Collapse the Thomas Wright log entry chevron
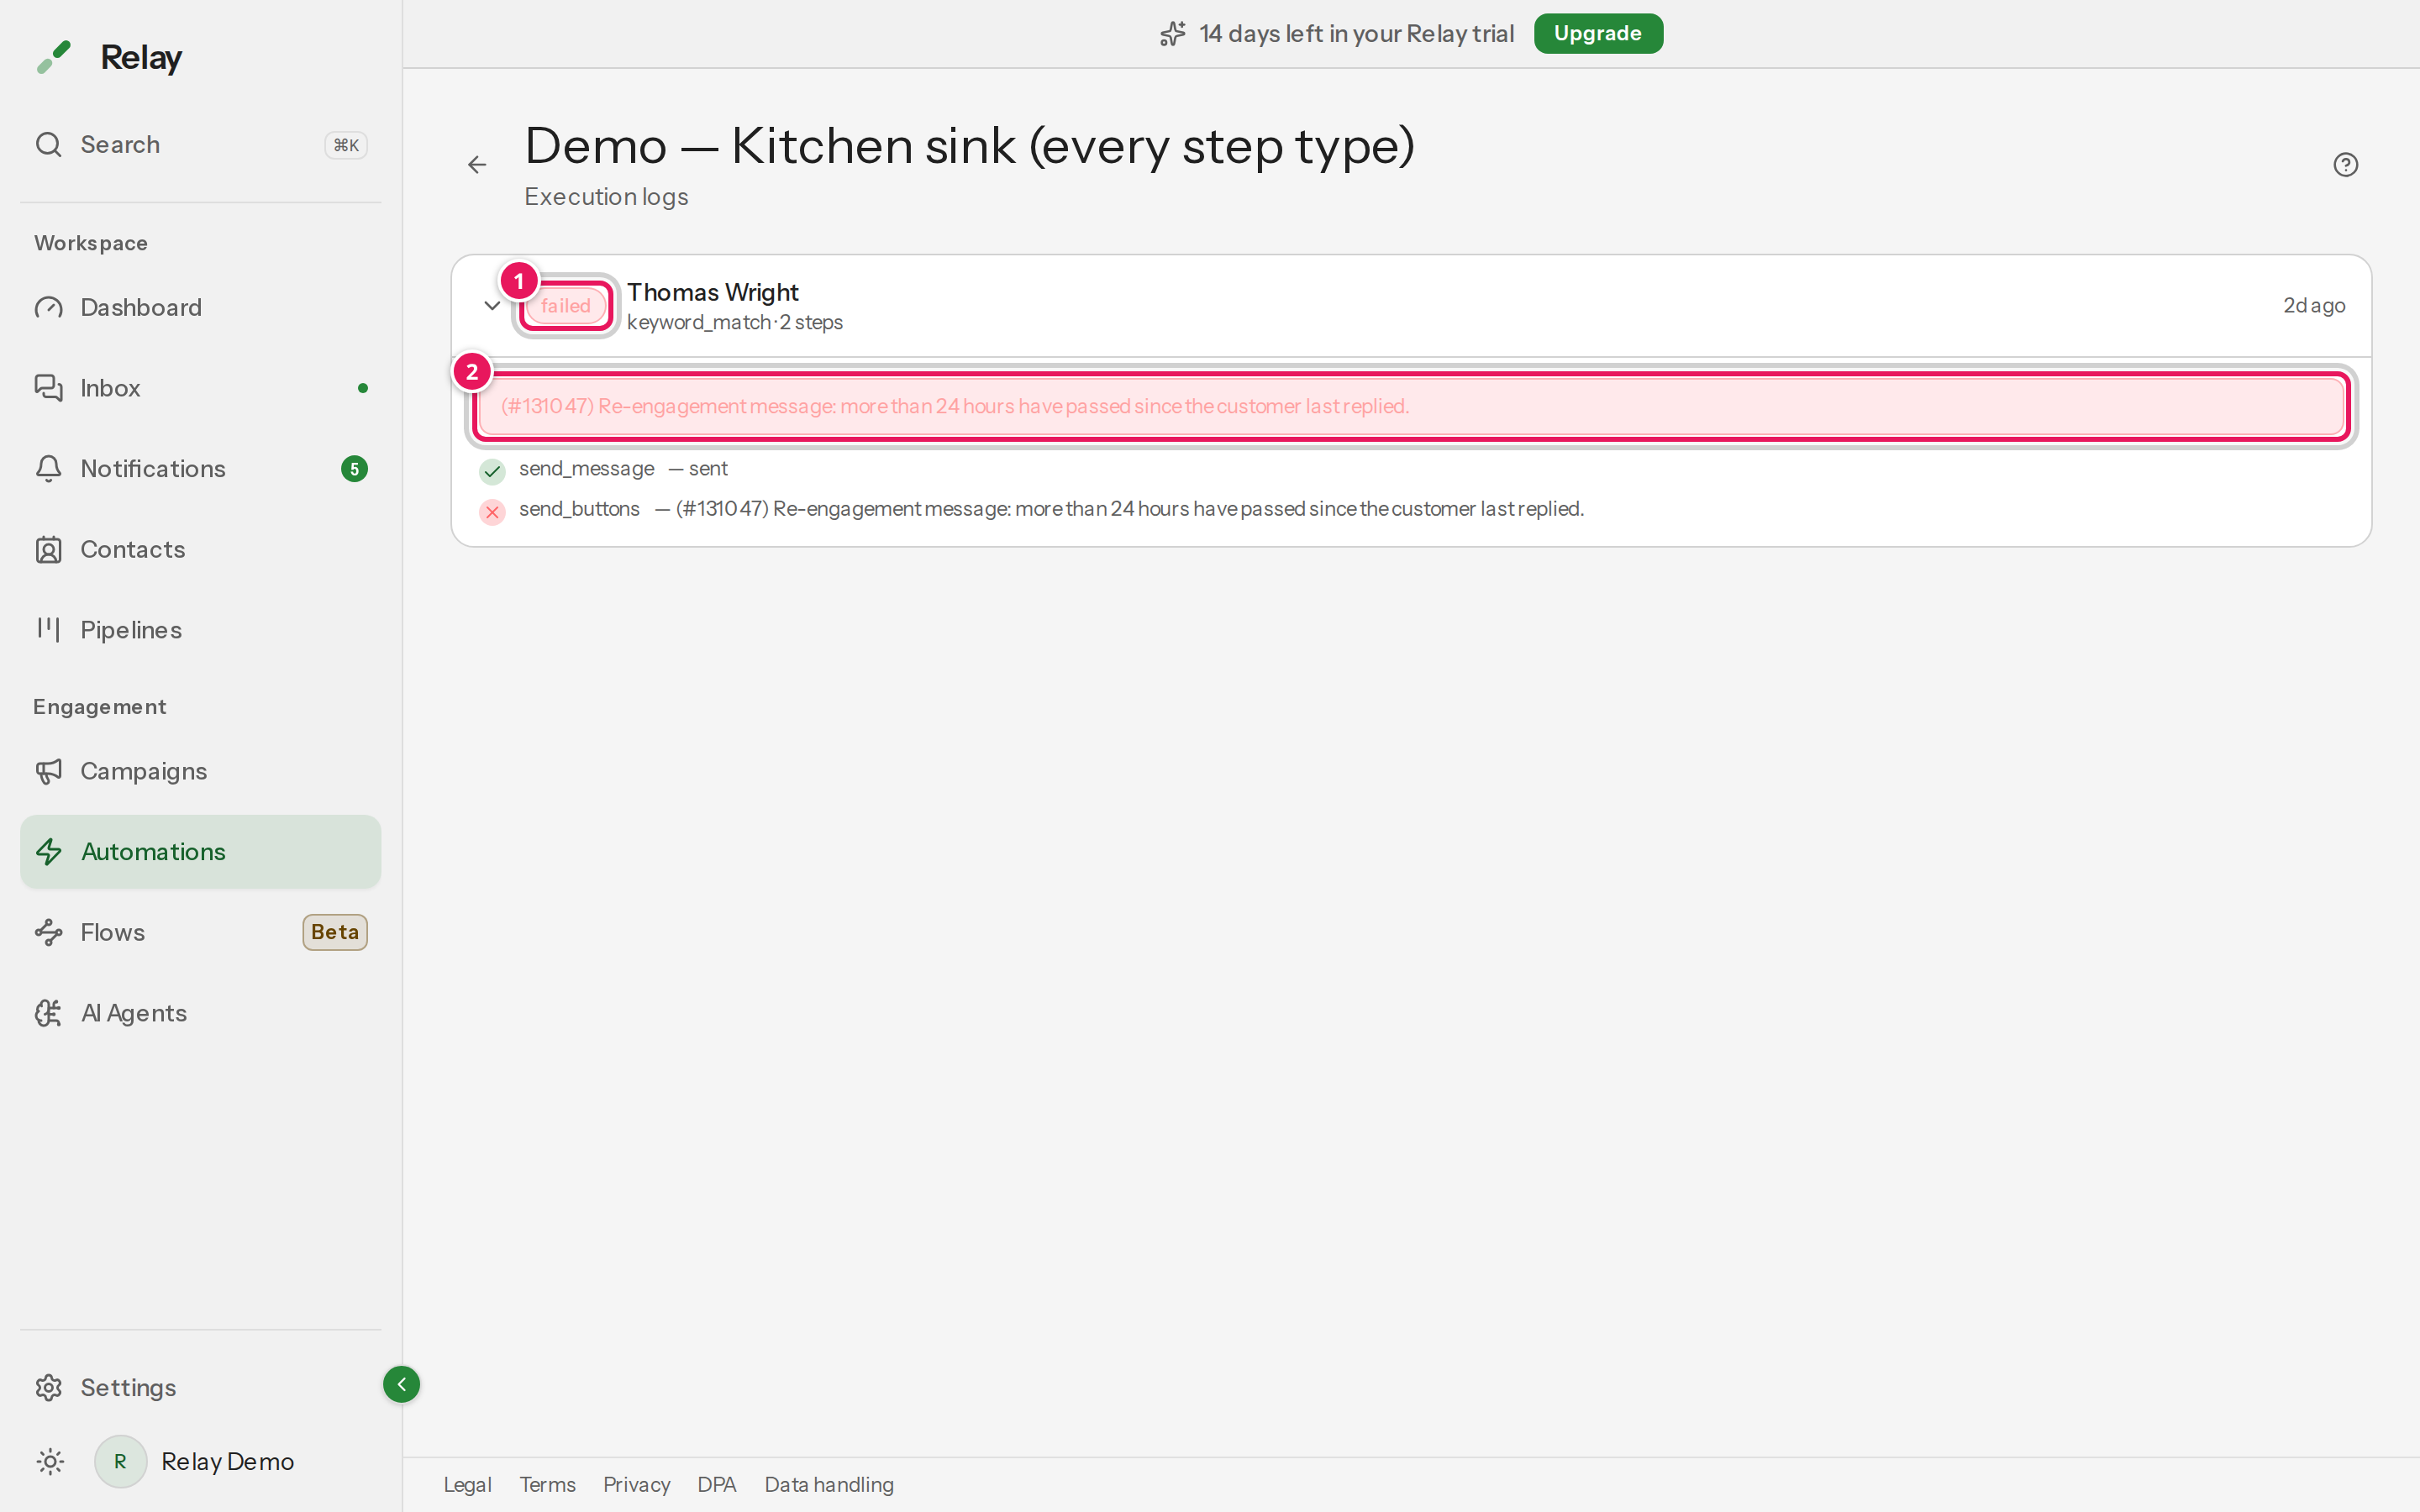This screenshot has width=2420, height=1512. coord(492,306)
